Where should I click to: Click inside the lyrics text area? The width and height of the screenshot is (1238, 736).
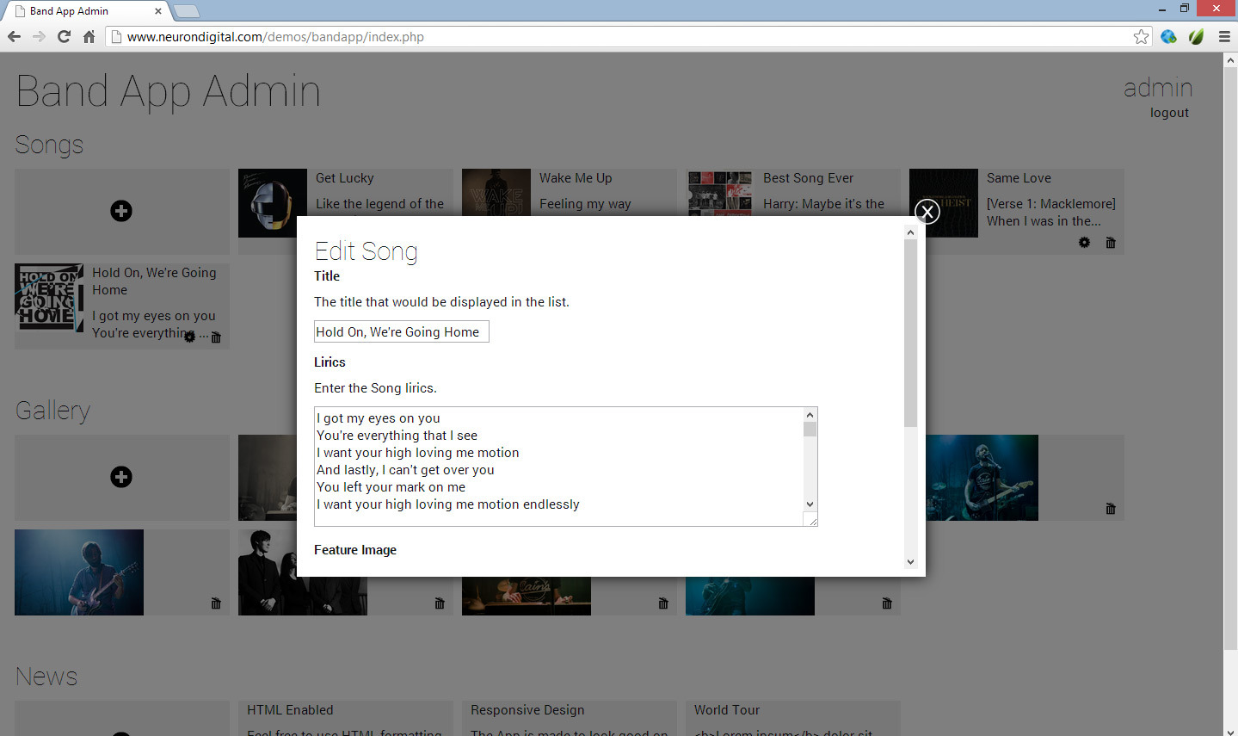(559, 465)
